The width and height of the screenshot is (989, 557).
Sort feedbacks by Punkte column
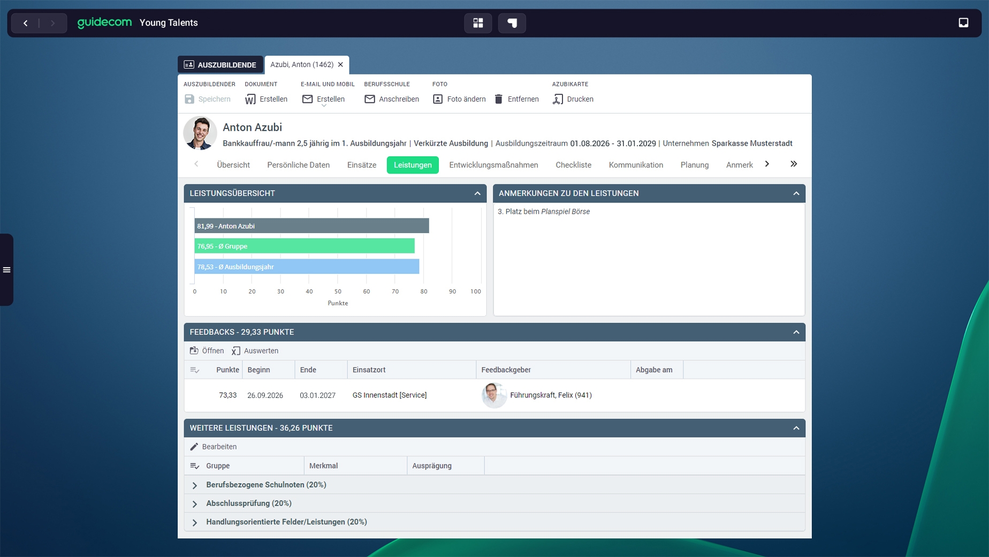[227, 370]
